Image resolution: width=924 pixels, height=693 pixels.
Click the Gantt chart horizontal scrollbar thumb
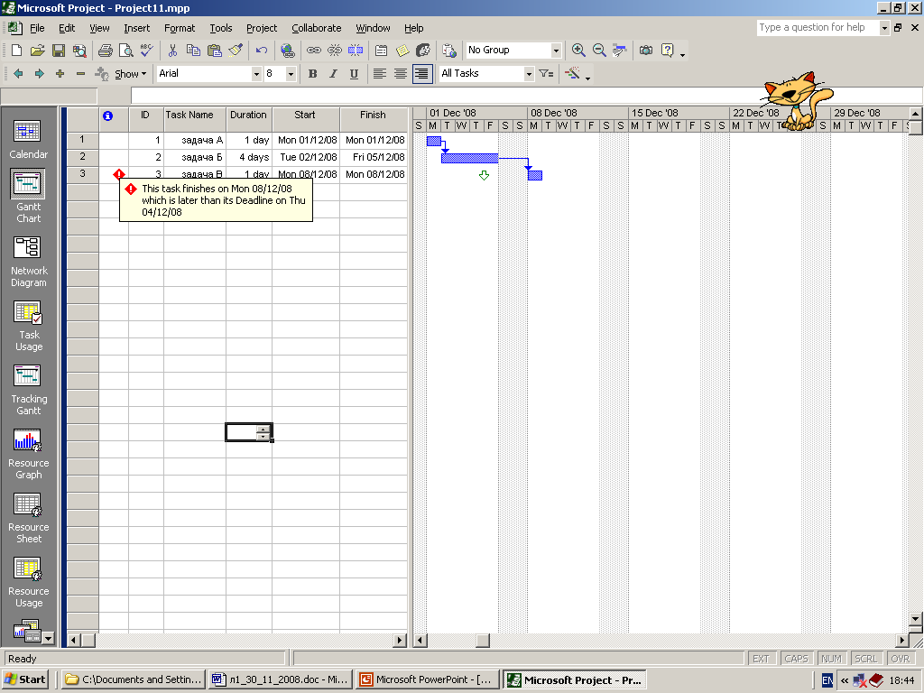click(x=483, y=640)
